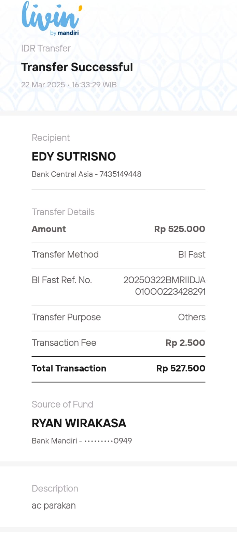This screenshot has width=237, height=548.
Task: Select the sender name RYAN WIRAKASA
Action: 79,423
